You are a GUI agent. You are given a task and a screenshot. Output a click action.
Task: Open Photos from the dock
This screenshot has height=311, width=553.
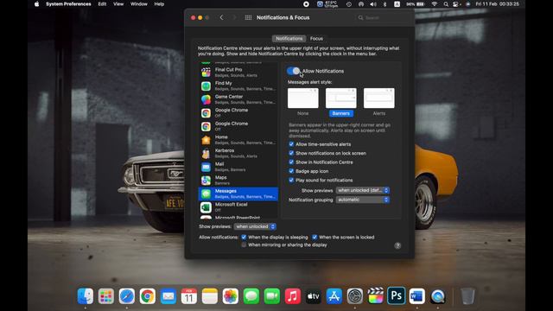click(231, 296)
